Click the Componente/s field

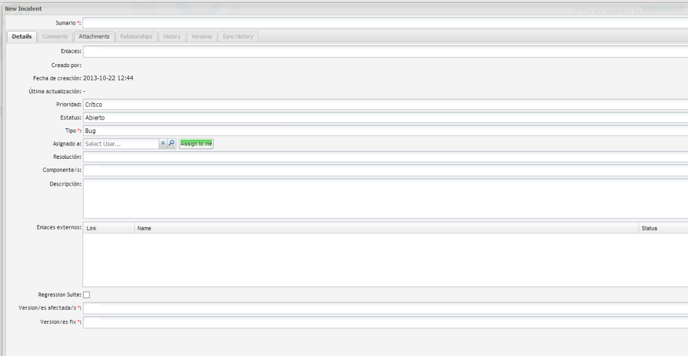(x=385, y=170)
